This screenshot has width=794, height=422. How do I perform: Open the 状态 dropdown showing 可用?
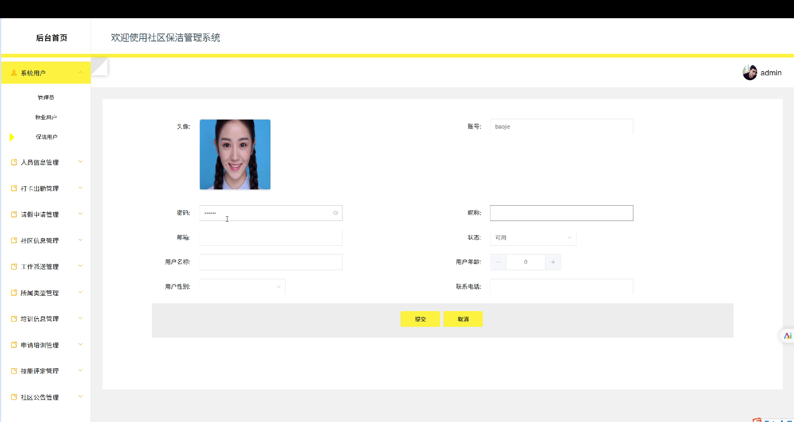click(x=533, y=237)
